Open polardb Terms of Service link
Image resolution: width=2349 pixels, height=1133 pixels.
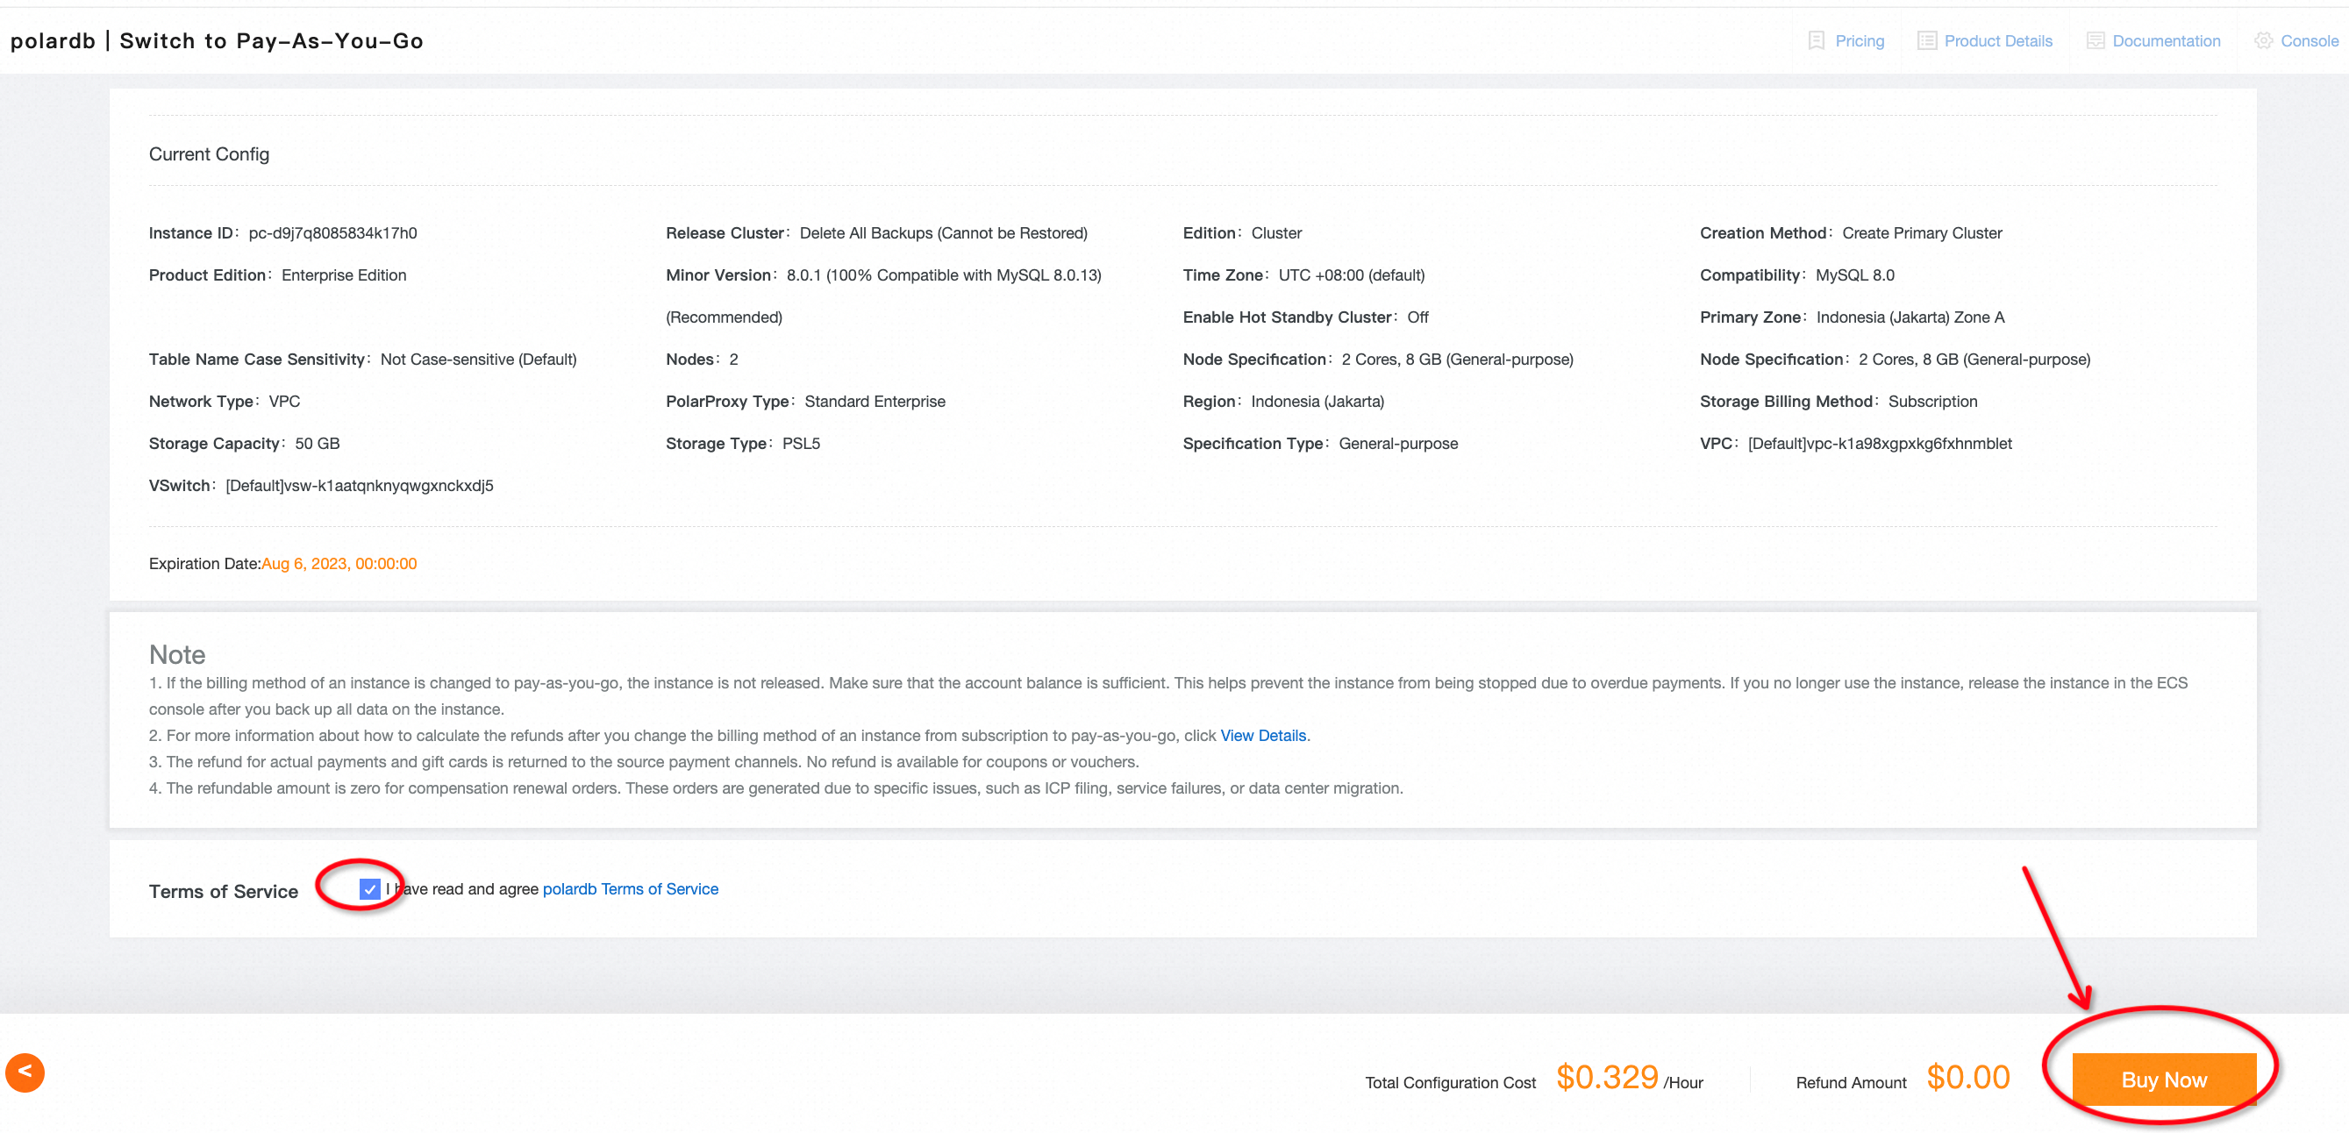[630, 888]
